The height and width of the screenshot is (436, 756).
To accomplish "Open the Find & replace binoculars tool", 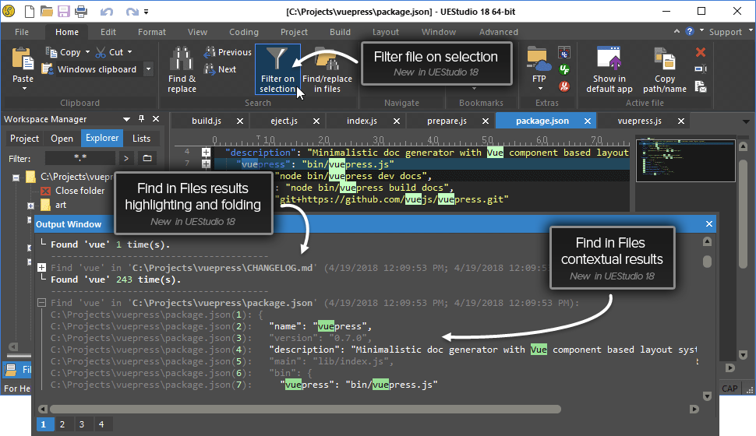I will click(182, 58).
